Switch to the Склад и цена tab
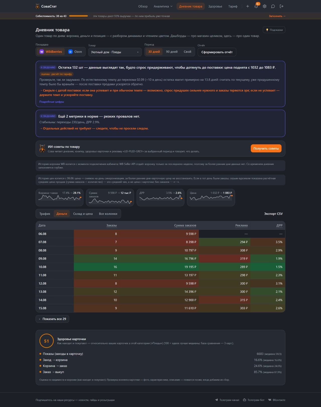Screen dimensions: 321x407 click(x=83, y=214)
